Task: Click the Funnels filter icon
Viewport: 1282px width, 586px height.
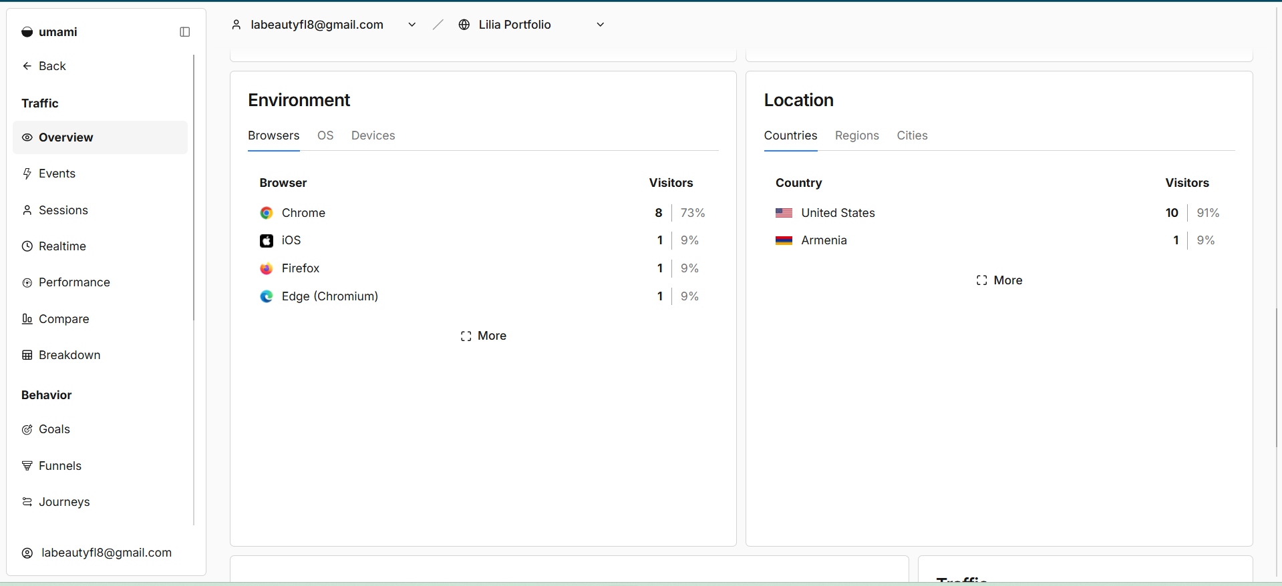Action: coord(27,466)
